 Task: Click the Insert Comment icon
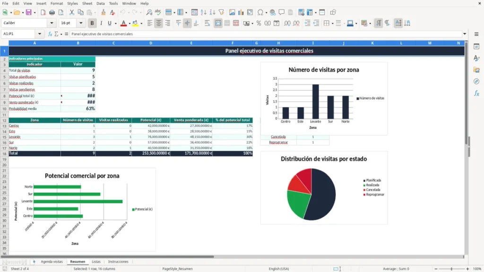coord(282,12)
